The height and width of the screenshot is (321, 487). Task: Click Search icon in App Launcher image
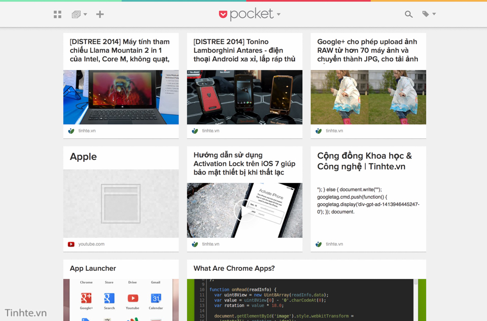coord(109,298)
